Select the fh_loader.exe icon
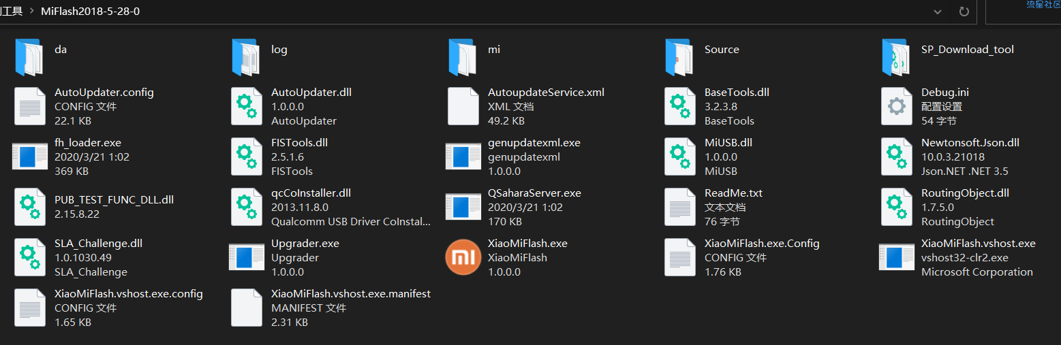Image resolution: width=1061 pixels, height=345 pixels. click(29, 157)
